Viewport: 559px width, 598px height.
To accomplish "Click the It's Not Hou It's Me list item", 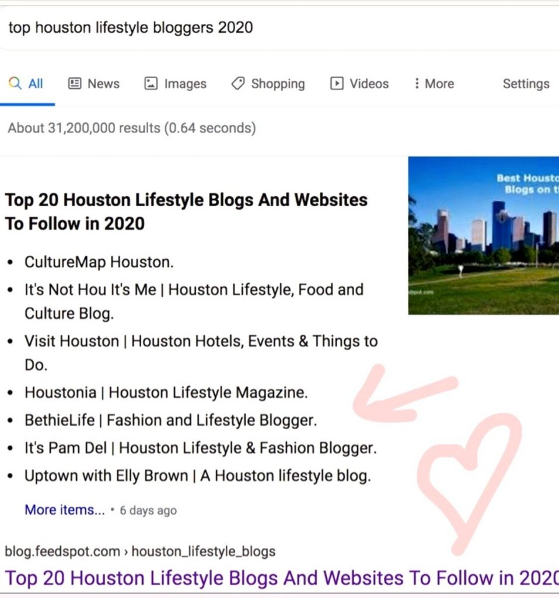I will (x=194, y=301).
